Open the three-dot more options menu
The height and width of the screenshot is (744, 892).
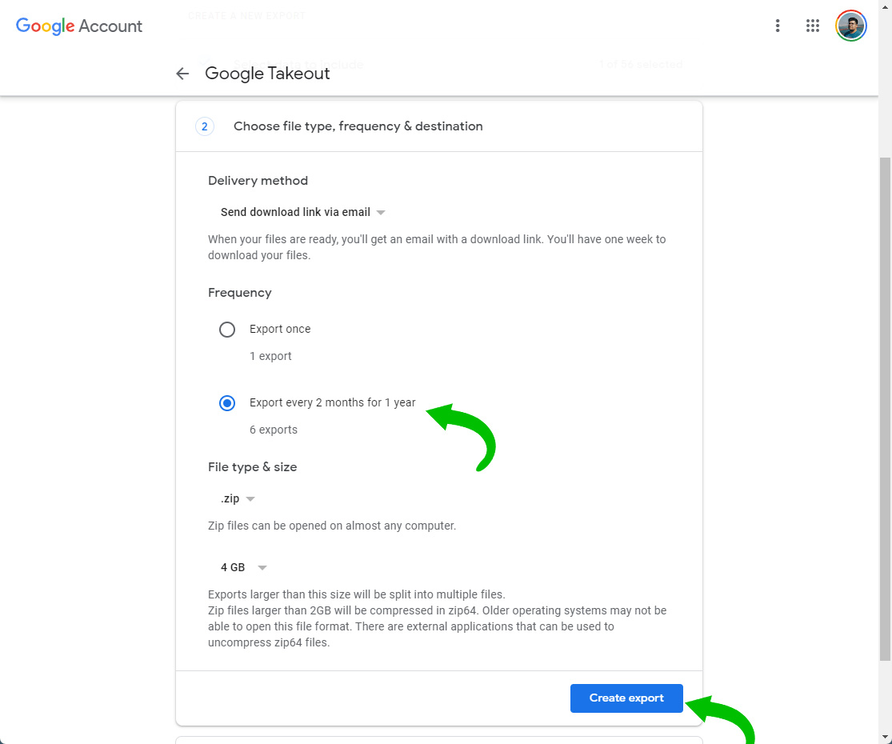(777, 26)
